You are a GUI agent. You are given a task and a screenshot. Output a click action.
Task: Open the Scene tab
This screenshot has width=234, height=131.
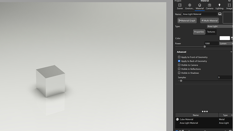tap(180, 6)
